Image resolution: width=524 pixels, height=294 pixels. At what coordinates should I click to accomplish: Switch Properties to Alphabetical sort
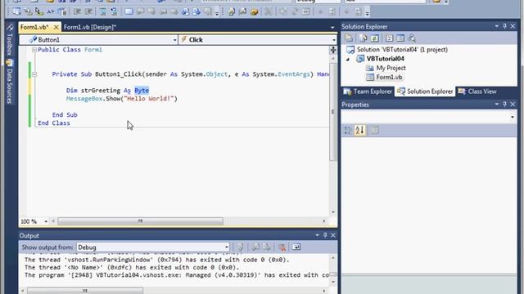pyautogui.click(x=360, y=130)
